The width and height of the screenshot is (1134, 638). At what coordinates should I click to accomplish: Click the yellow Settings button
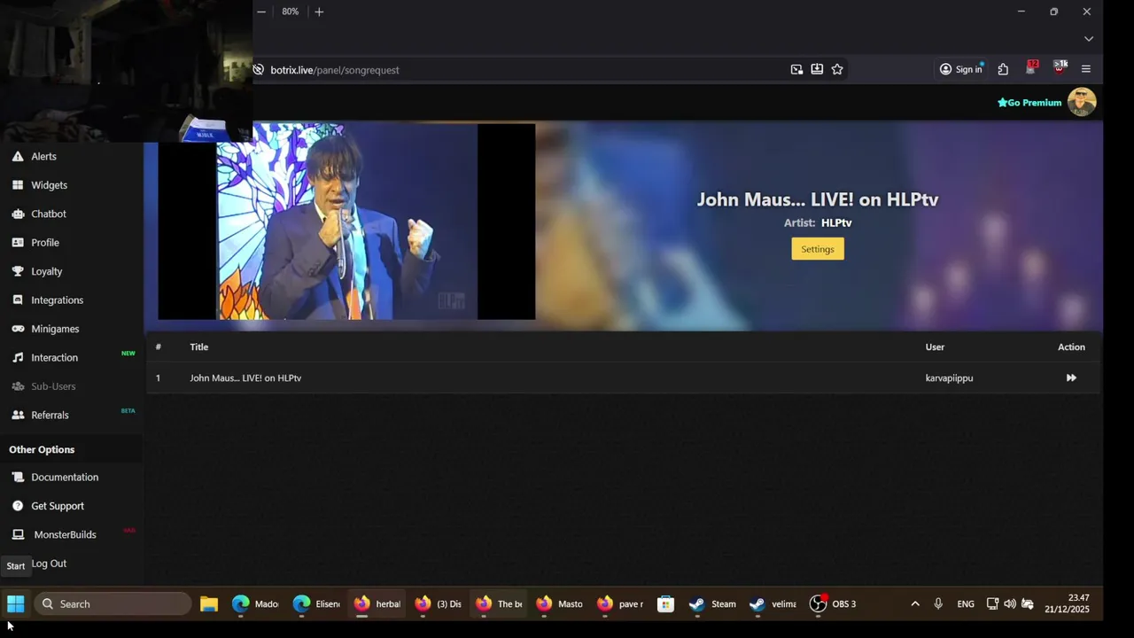click(818, 249)
